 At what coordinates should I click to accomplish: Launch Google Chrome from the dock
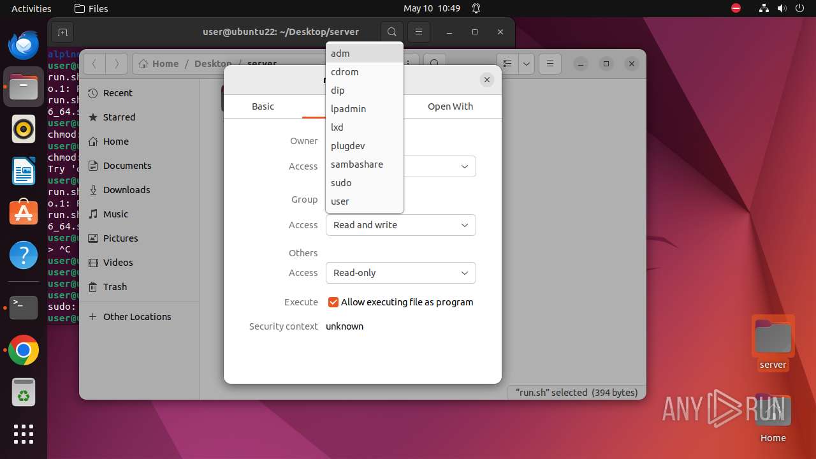click(x=24, y=350)
